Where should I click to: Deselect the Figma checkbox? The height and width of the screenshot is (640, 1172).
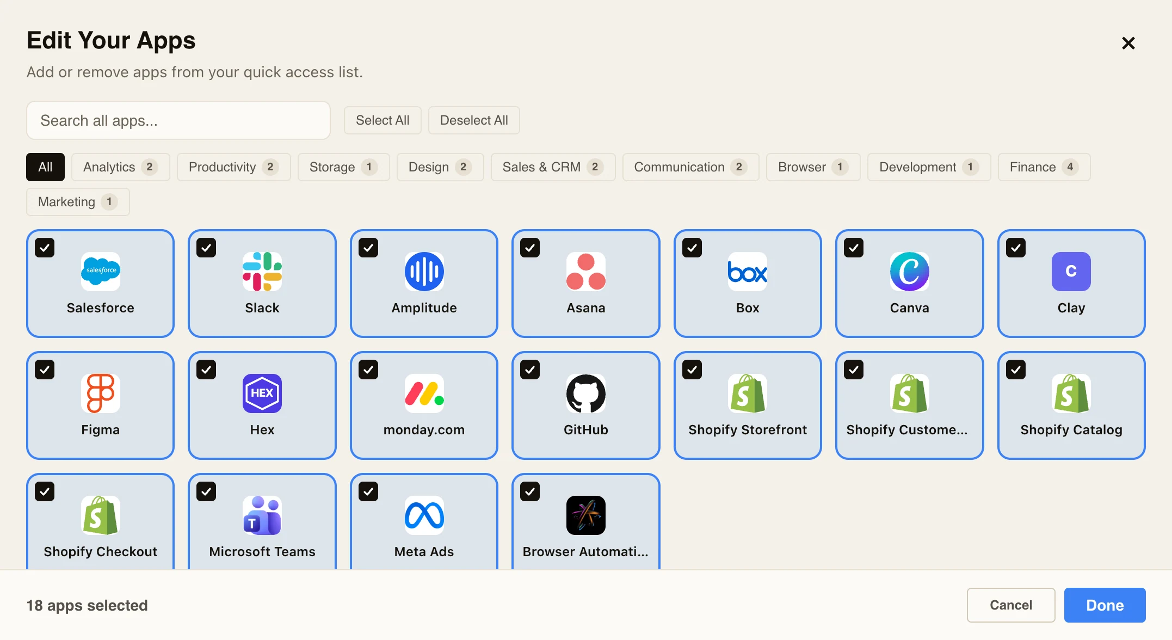(45, 370)
